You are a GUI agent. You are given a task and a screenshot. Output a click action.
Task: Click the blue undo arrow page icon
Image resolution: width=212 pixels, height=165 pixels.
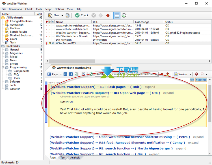coord(84,74)
